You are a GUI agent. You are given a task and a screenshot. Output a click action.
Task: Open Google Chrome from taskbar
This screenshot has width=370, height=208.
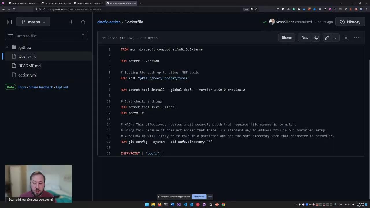tap(223, 205)
